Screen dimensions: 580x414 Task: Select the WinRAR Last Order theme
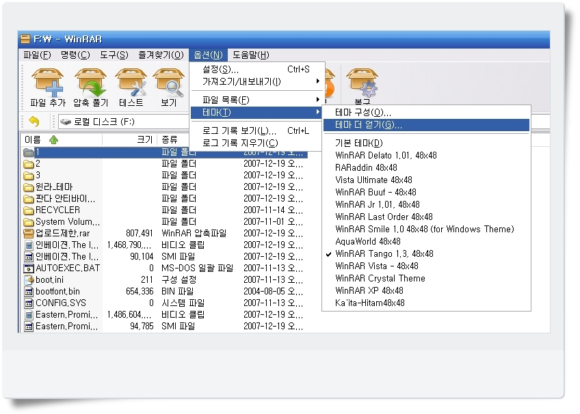(426, 217)
